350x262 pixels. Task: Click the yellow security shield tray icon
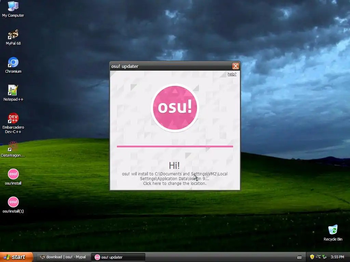tap(312, 257)
